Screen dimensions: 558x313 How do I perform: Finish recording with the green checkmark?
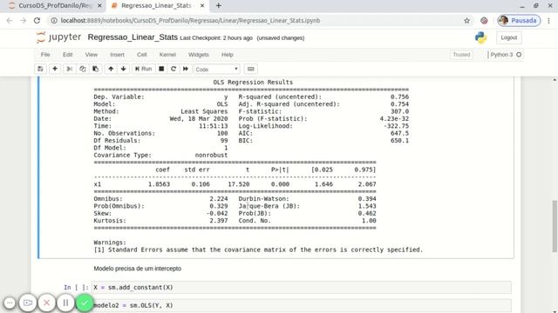coord(85,303)
